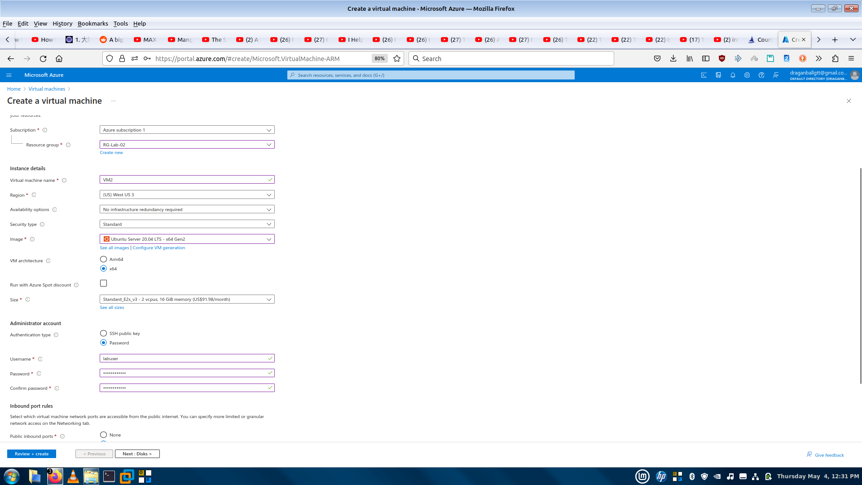
Task: Open Azure portal hamburger menu
Action: pyautogui.click(x=9, y=75)
